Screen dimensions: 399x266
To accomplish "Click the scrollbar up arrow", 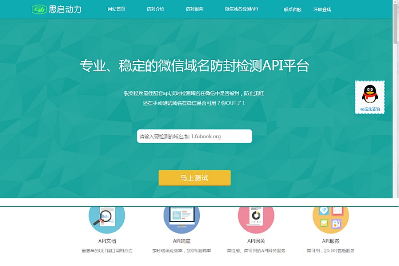I will (x=395, y=3).
